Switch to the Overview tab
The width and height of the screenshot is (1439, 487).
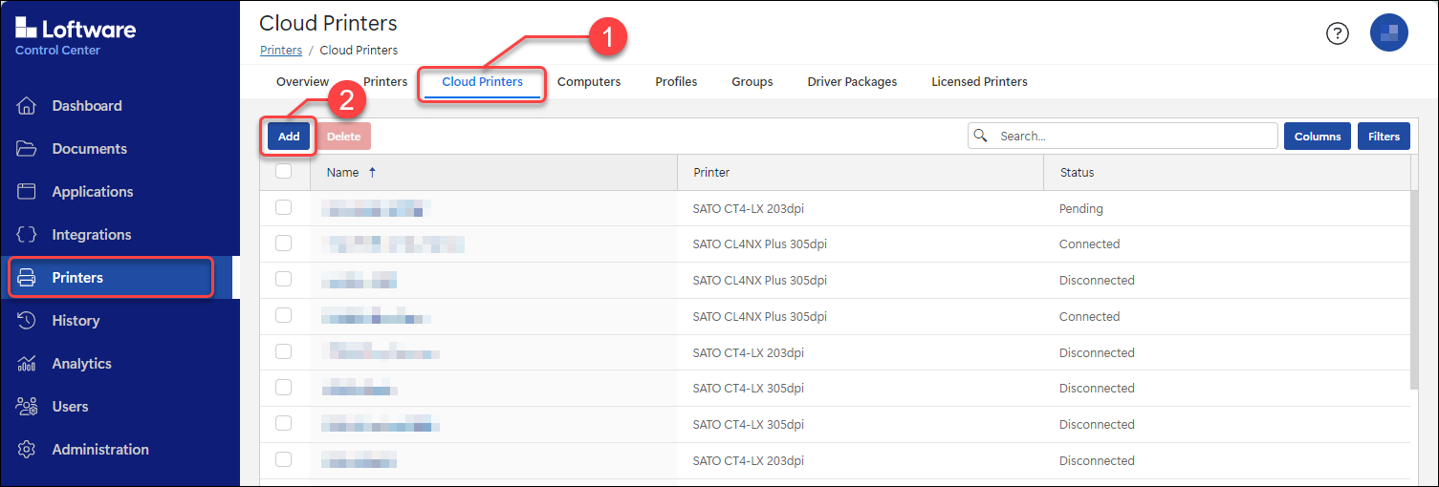point(302,82)
